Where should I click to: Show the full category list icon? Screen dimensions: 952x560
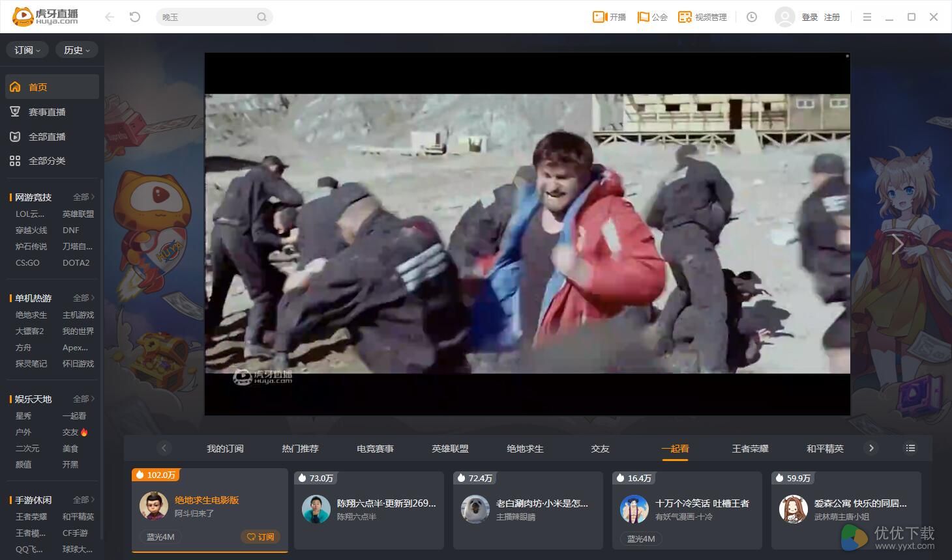pyautogui.click(x=910, y=448)
